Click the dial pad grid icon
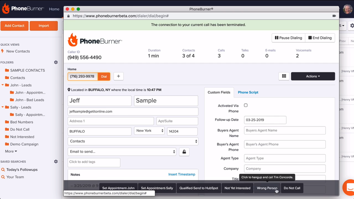Screen dimensions: 354x199 point(284,76)
